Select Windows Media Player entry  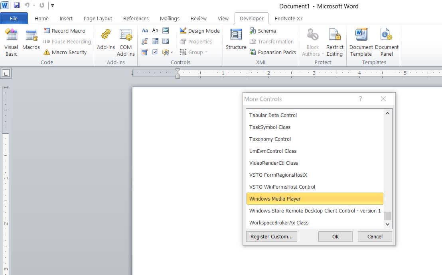tap(315, 199)
